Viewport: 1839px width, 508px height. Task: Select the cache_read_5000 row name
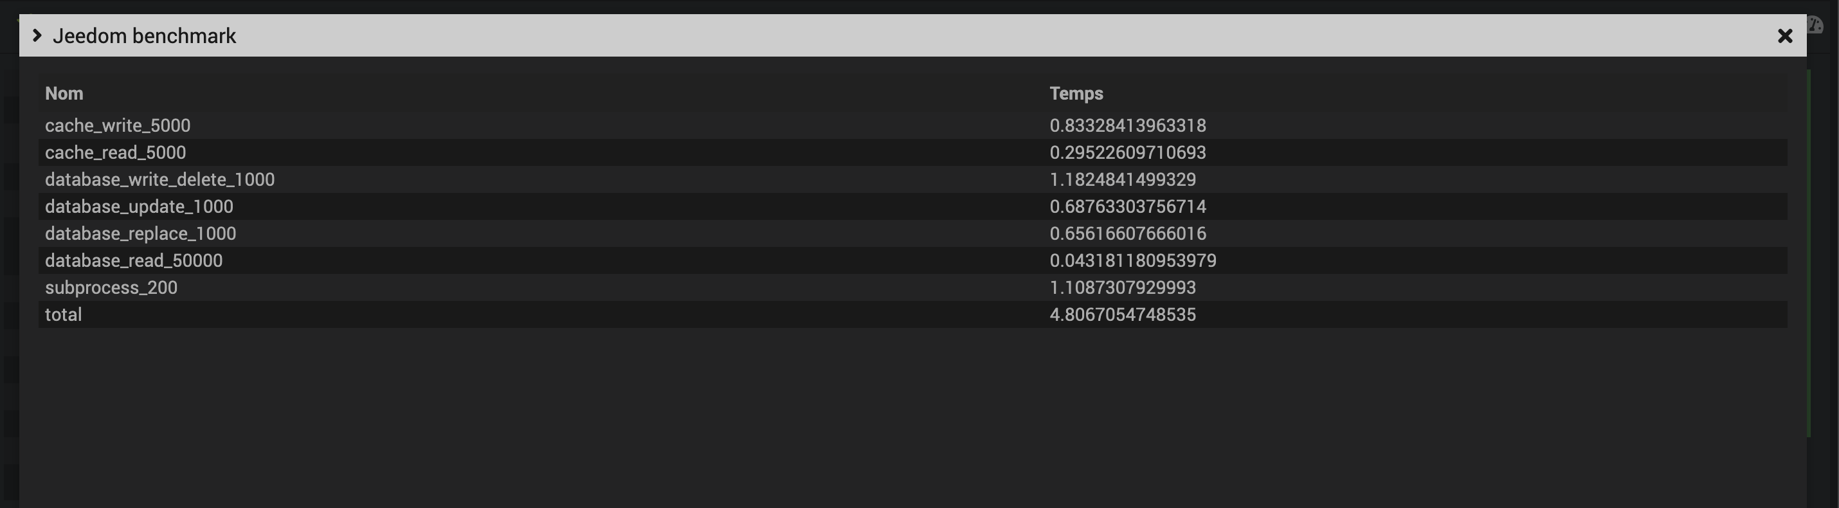point(116,152)
